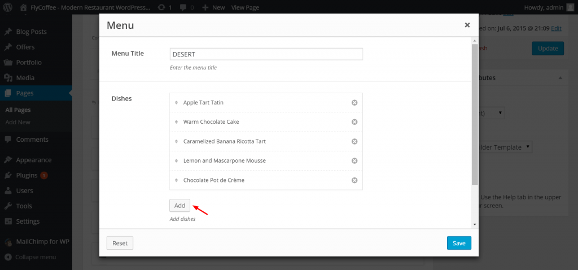Viewport: 578px width, 270px height.
Task: Close the Menu dialog with the X
Action: (467, 25)
